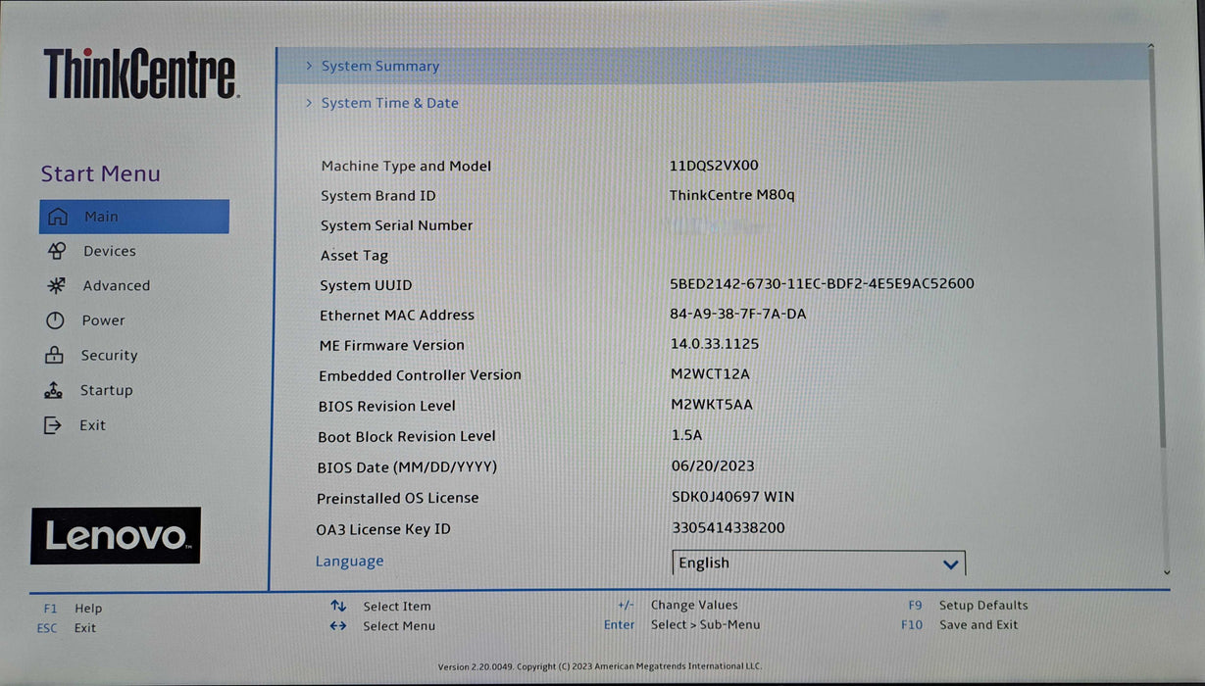Click OA3 License Key ID 3305414338200
The height and width of the screenshot is (686, 1205).
click(728, 527)
